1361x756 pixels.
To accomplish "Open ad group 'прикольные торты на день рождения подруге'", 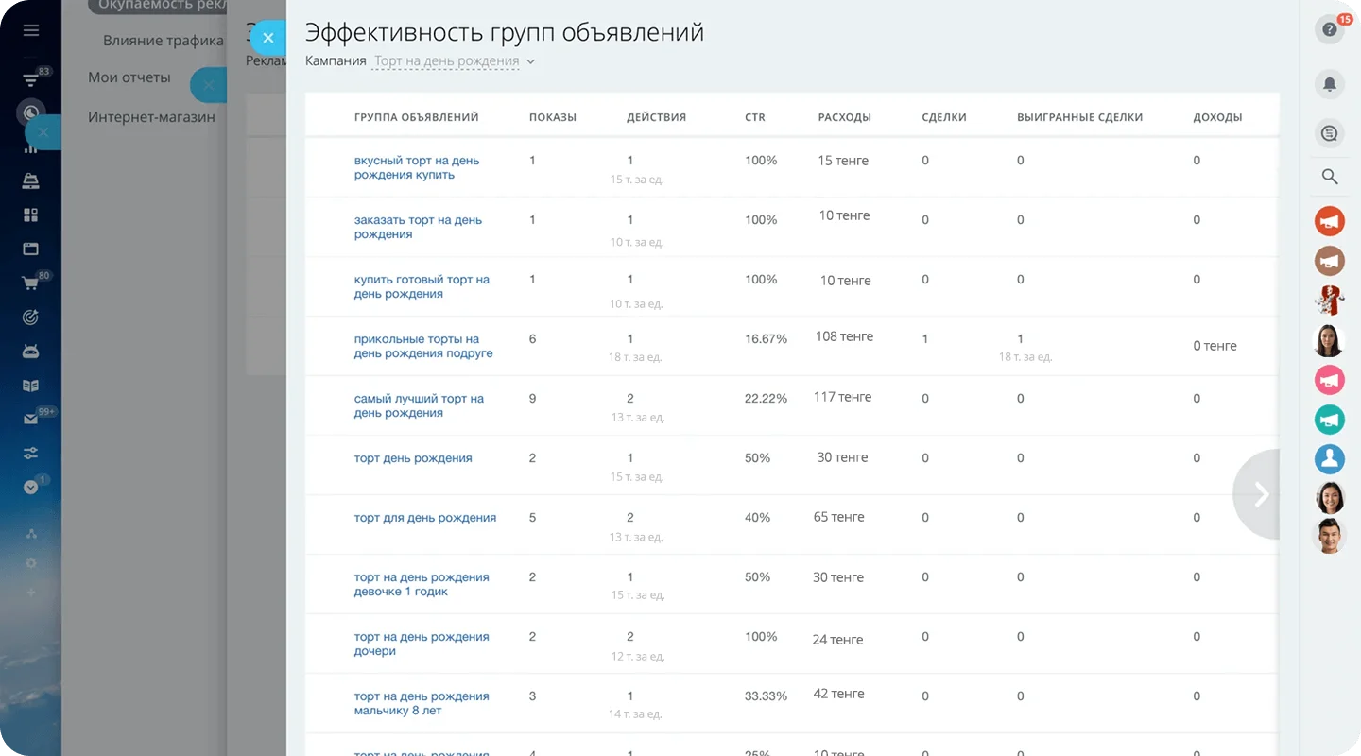I will 423,346.
